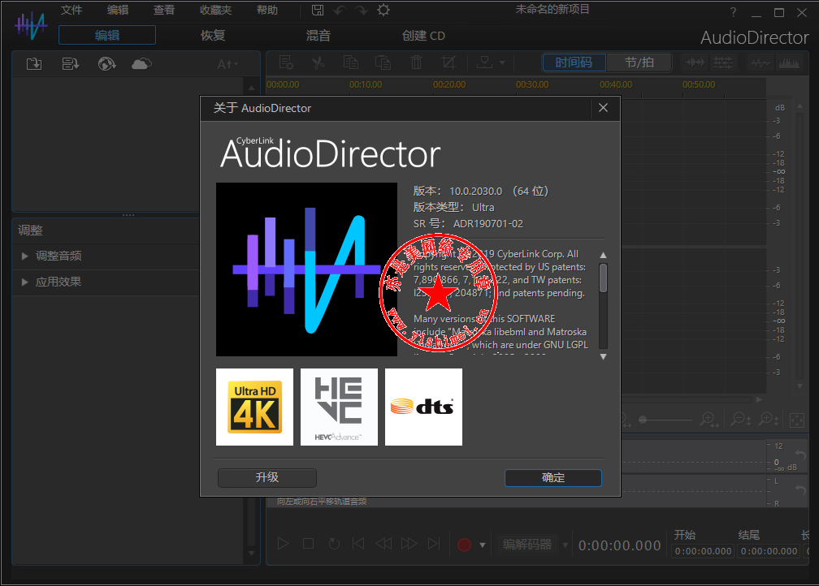Click the stop button in transport bar
The image size is (819, 586).
[308, 544]
